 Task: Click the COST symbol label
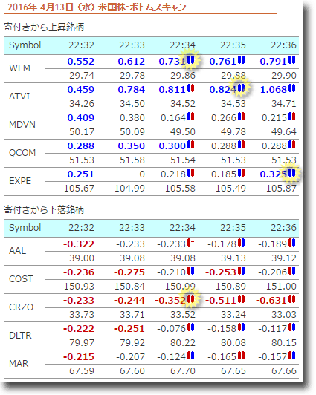click(x=21, y=279)
